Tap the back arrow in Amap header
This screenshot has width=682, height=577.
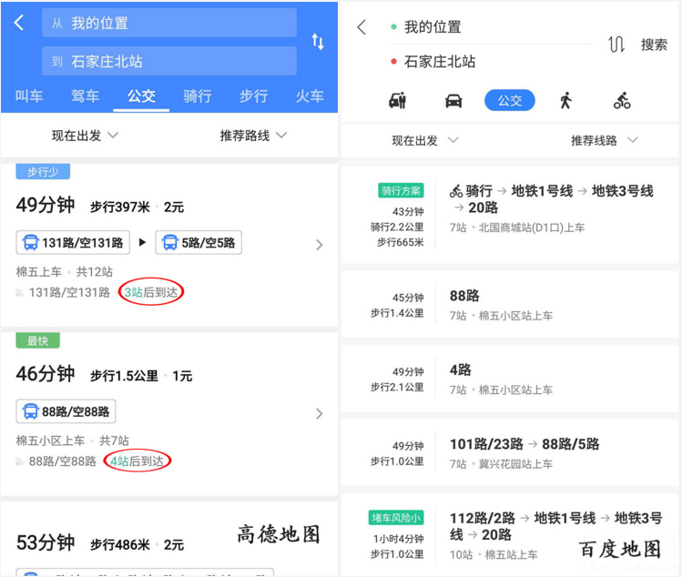(19, 23)
